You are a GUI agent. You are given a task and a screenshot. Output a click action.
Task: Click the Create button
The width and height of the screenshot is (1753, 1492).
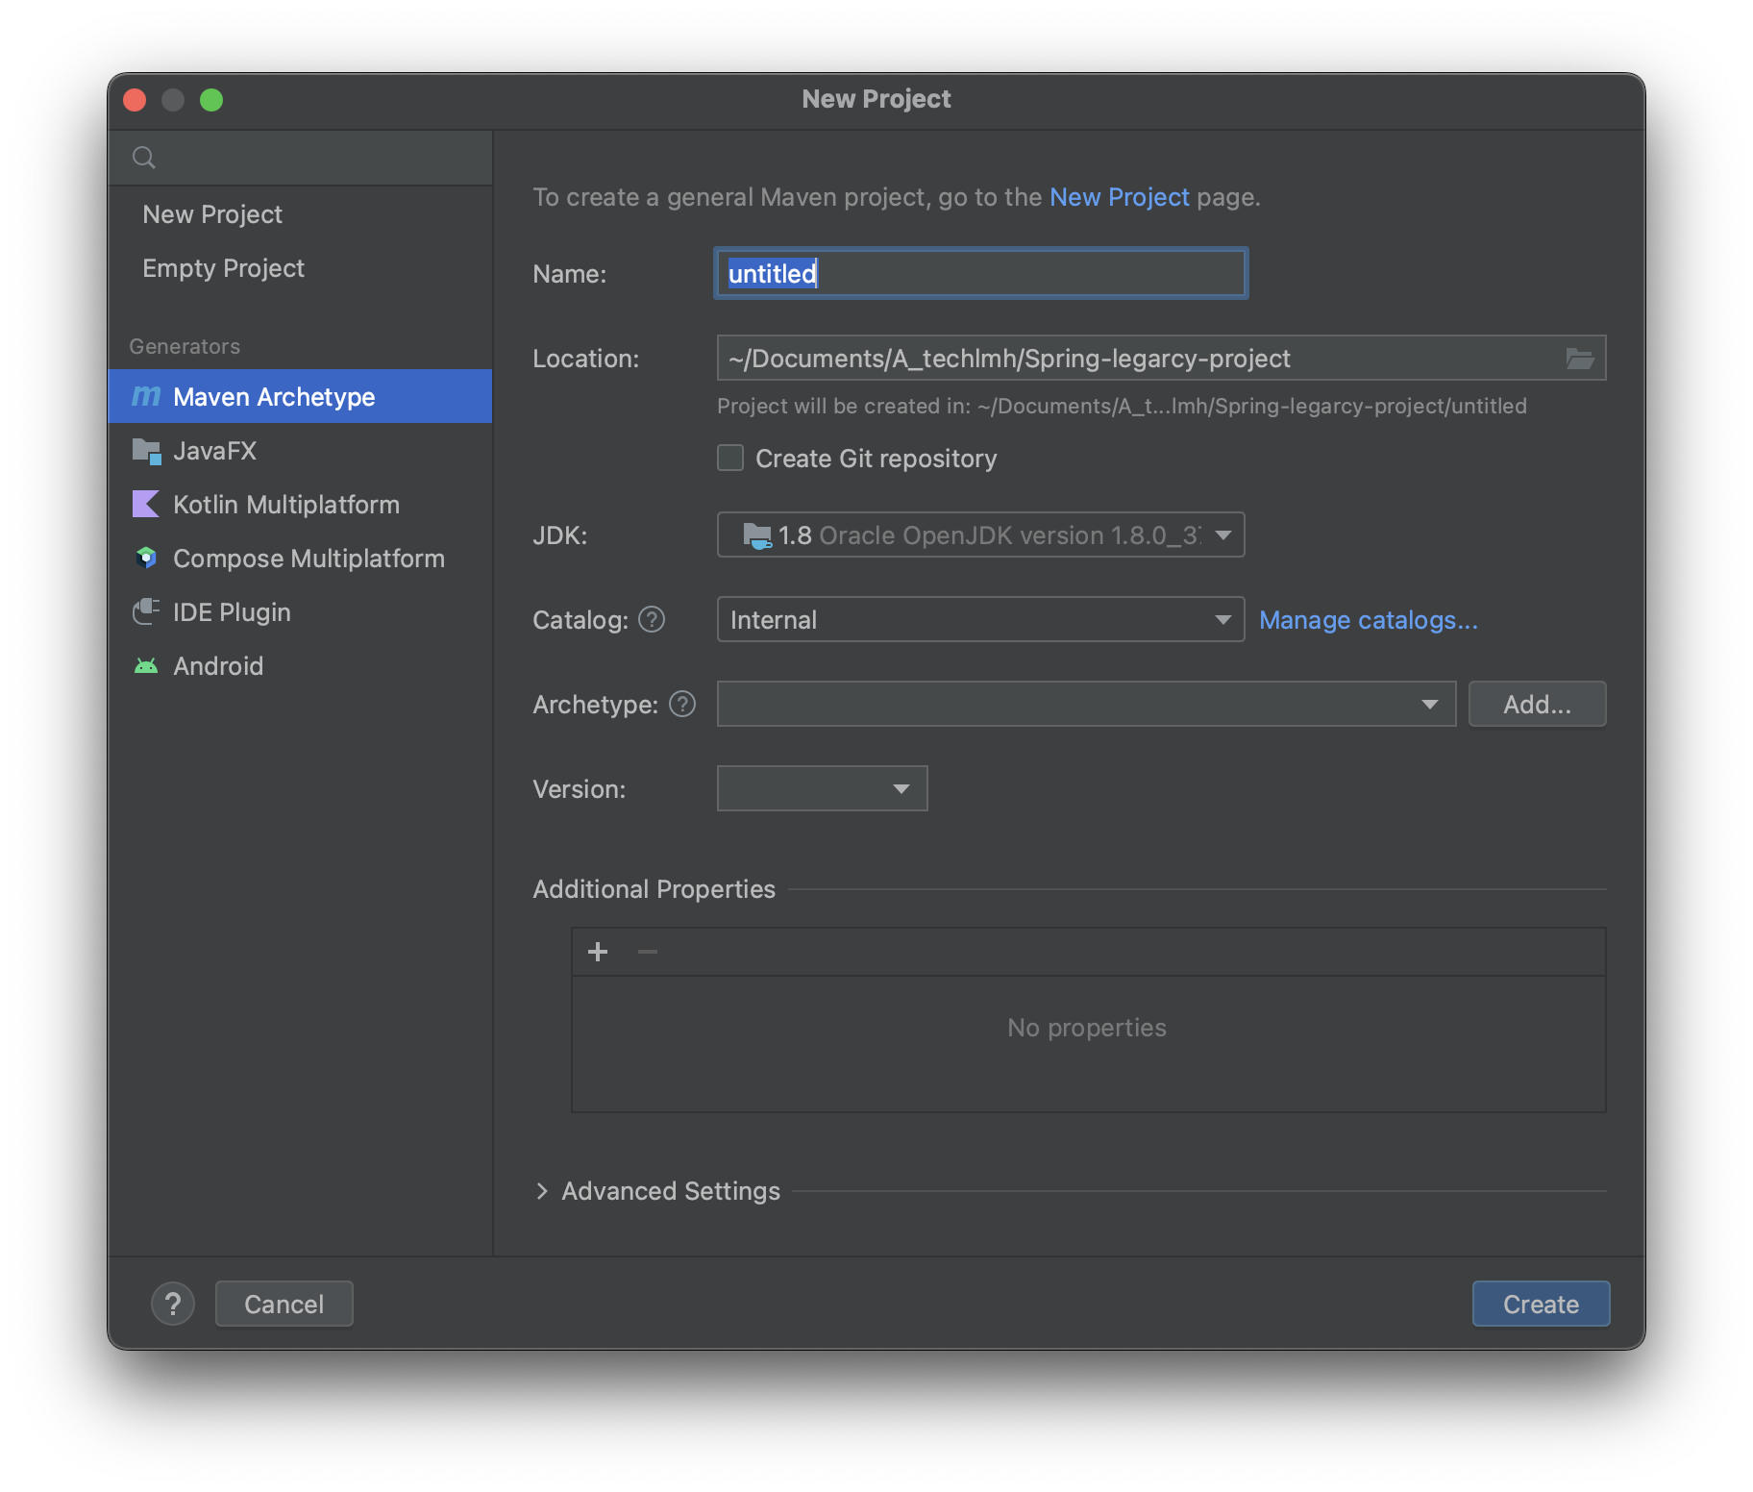coord(1542,1305)
